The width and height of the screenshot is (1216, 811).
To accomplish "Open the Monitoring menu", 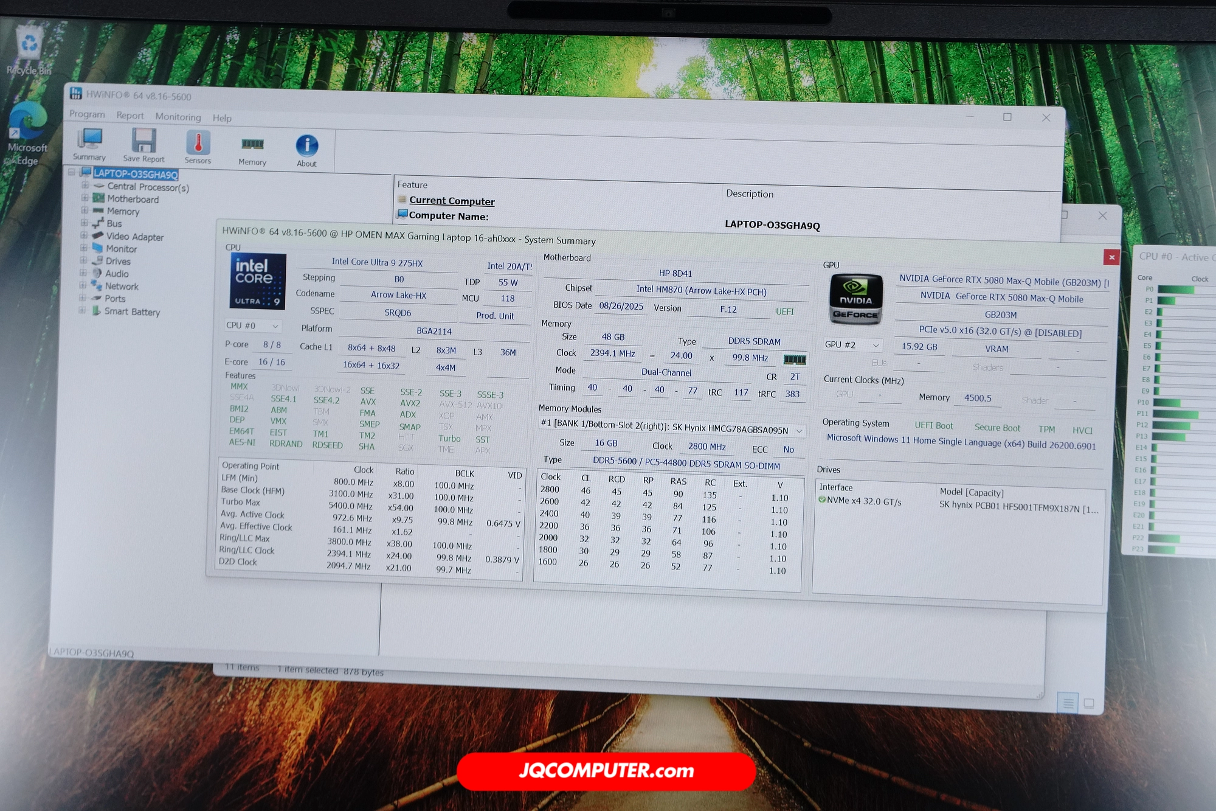I will 178,117.
